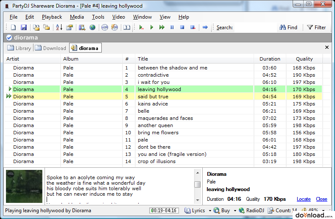Screen dimensions: 335x219
Task: Click the playback progress bar 00:19-04:16
Action: pos(164,211)
